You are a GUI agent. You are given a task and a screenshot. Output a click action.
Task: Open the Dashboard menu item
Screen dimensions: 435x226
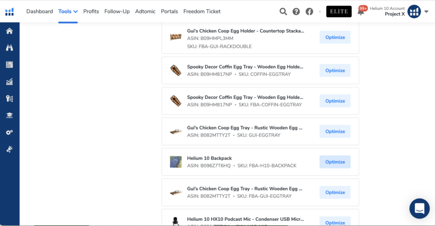tap(40, 11)
